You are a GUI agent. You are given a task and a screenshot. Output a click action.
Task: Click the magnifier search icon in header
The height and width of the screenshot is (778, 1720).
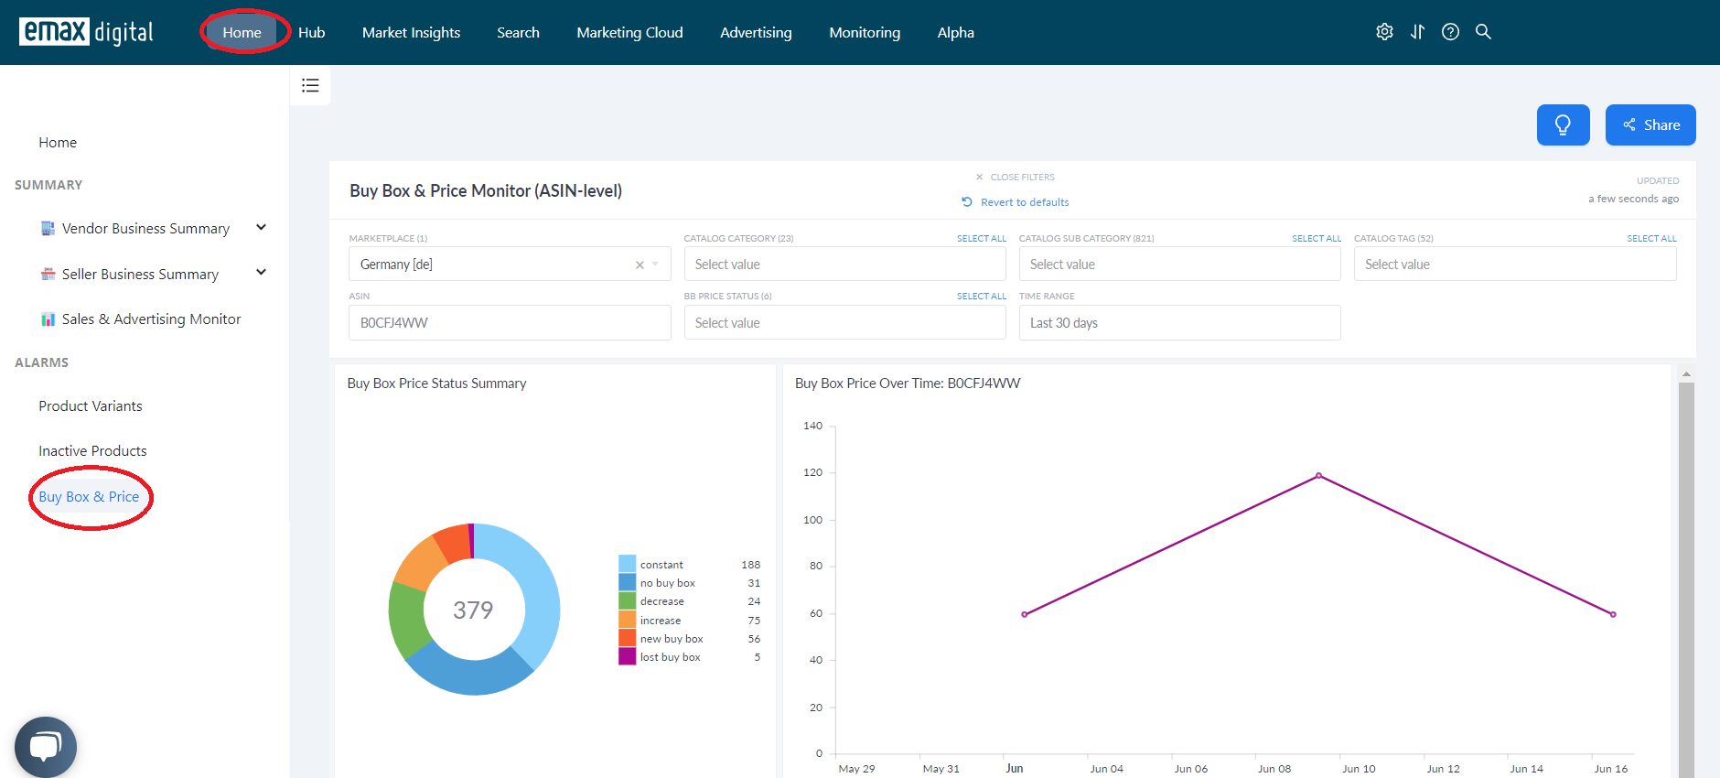click(1483, 32)
